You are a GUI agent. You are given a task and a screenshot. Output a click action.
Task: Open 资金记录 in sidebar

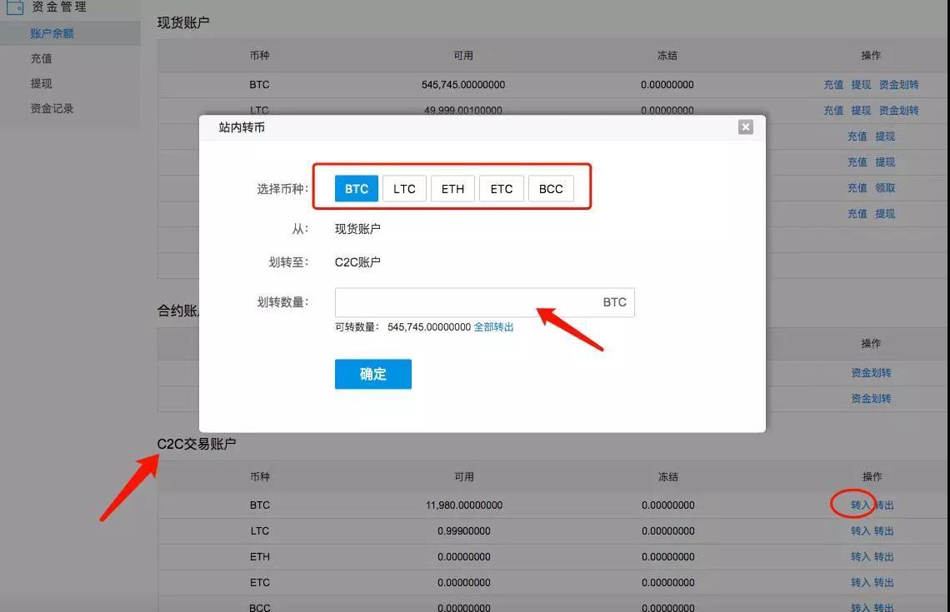(x=52, y=108)
